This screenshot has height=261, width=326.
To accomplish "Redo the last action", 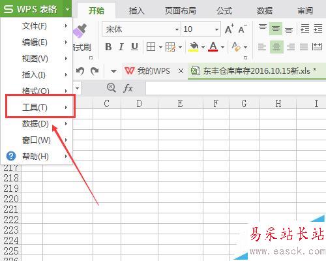I will 95,71.
